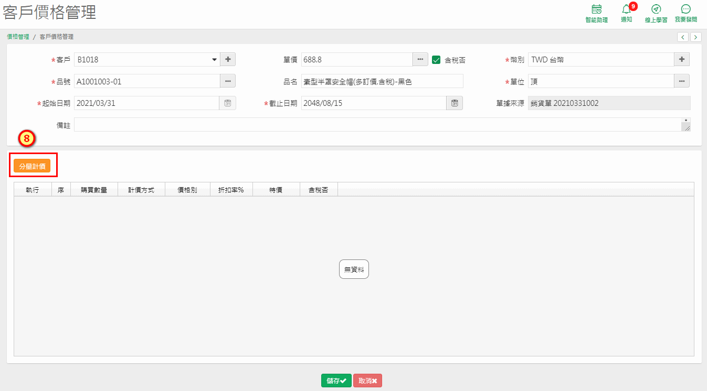The height and width of the screenshot is (391, 707).
Task: Open the 通知 notifications bell
Action: [626, 14]
